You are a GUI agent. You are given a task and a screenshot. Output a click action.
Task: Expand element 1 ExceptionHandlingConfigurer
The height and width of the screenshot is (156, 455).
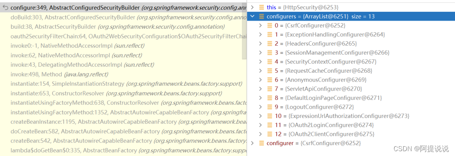pyautogui.click(x=260, y=34)
